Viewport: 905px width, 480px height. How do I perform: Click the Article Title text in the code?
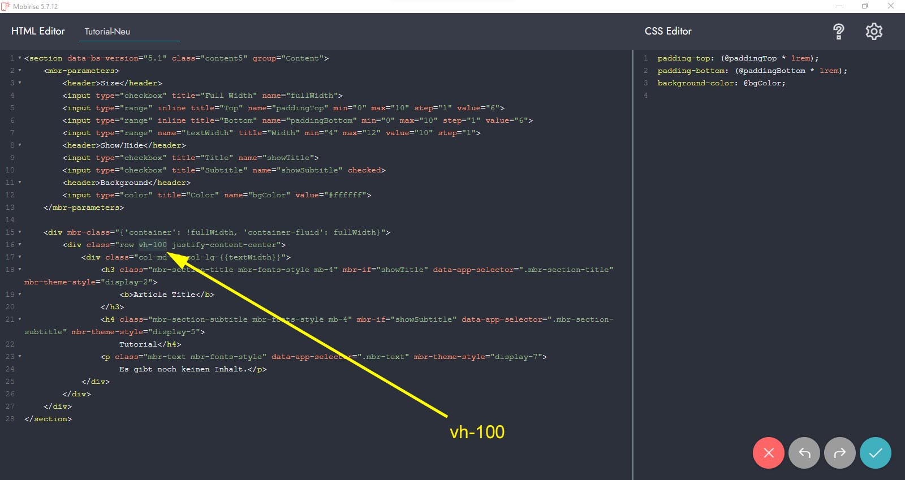point(163,295)
